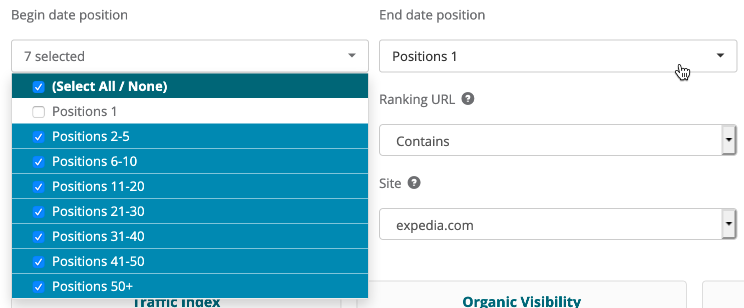The height and width of the screenshot is (308, 744).
Task: Uncheck Positions 2-5 in the list
Action: pyautogui.click(x=39, y=136)
